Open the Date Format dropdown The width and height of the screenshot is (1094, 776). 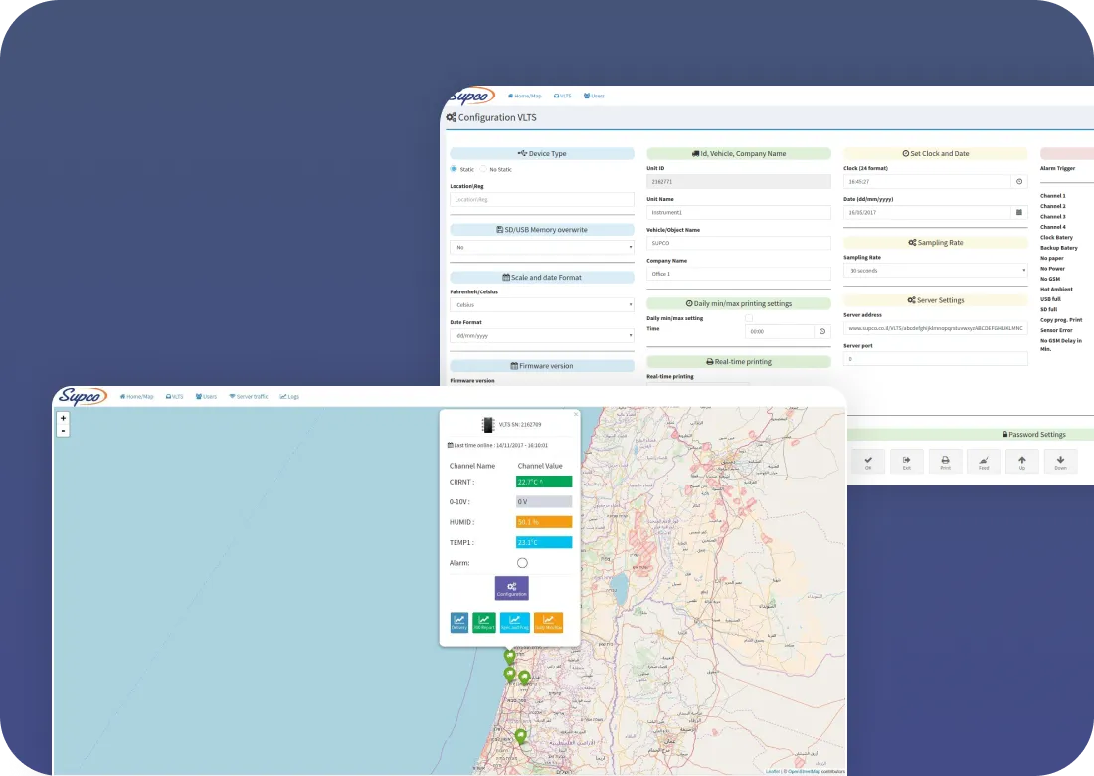(541, 336)
